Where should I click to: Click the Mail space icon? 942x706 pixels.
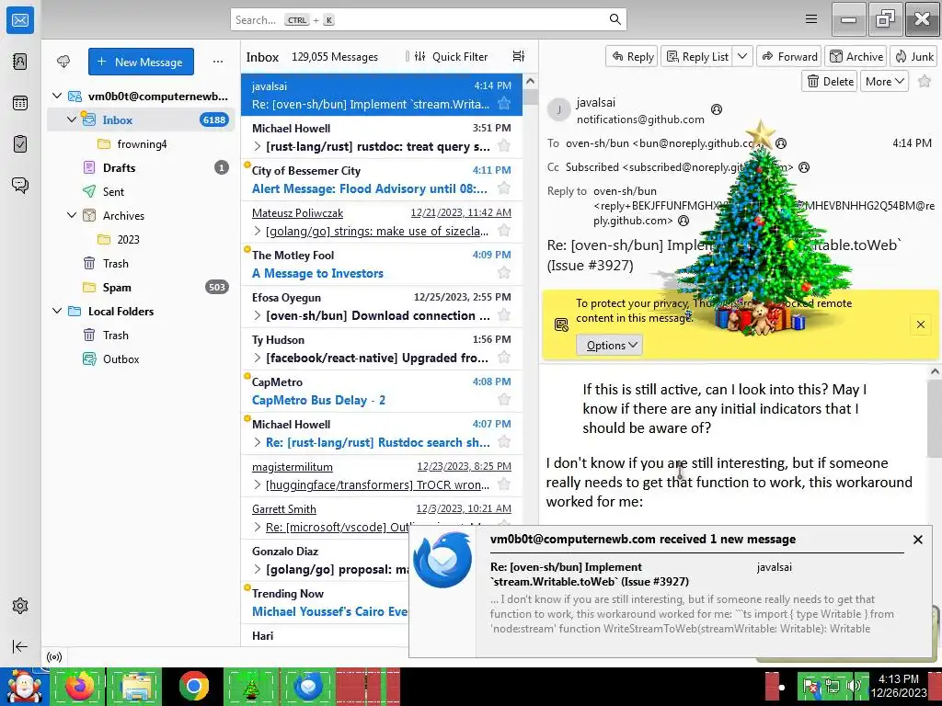point(20,20)
